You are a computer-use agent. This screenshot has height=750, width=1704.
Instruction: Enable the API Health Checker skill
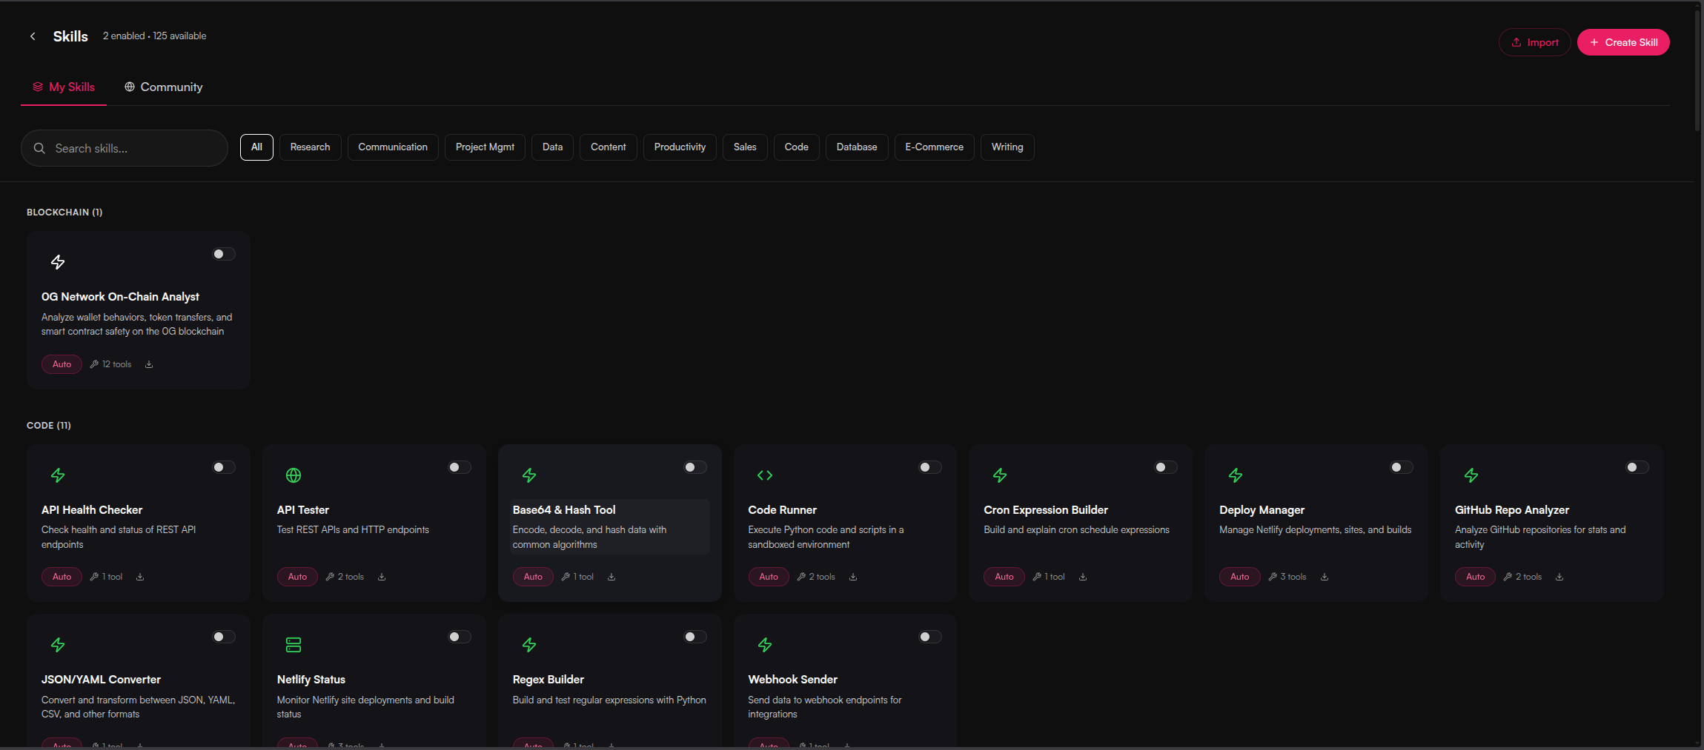(x=224, y=467)
